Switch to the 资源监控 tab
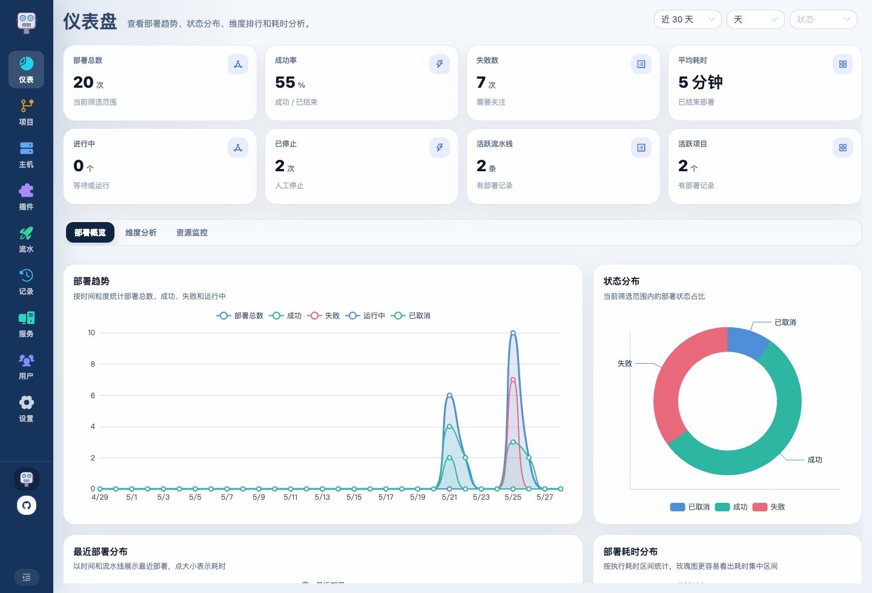This screenshot has height=593, width=872. click(192, 232)
